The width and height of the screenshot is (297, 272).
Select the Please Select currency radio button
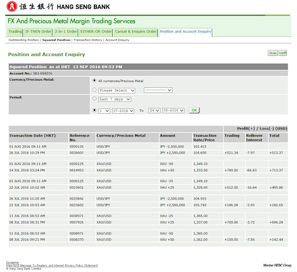coord(94,90)
